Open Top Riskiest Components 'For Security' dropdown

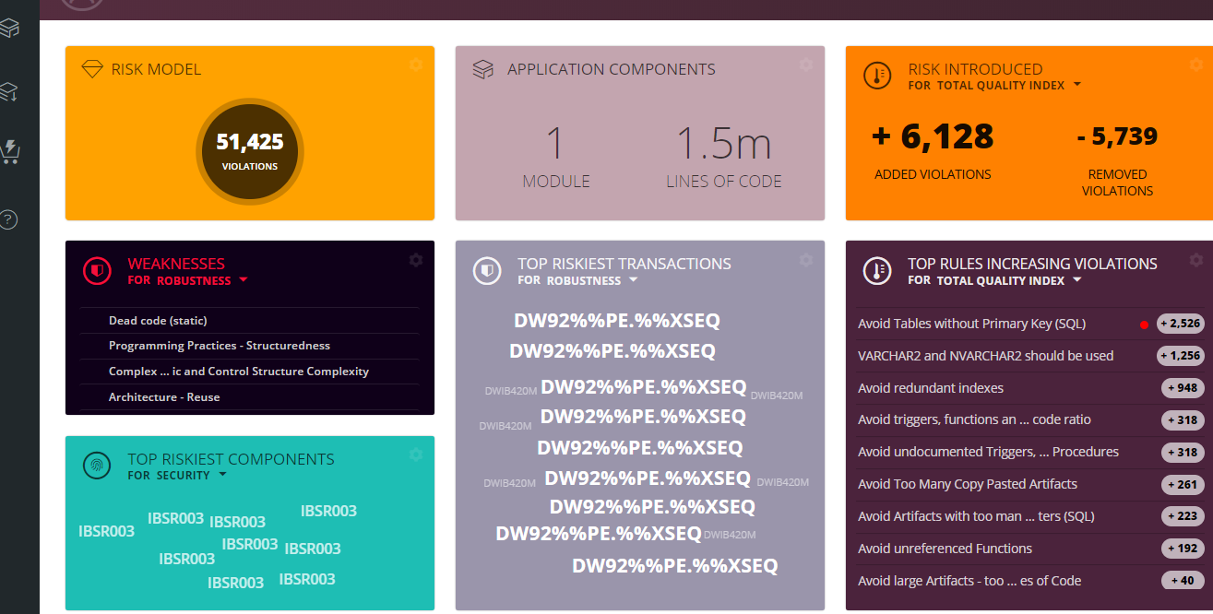(x=221, y=476)
